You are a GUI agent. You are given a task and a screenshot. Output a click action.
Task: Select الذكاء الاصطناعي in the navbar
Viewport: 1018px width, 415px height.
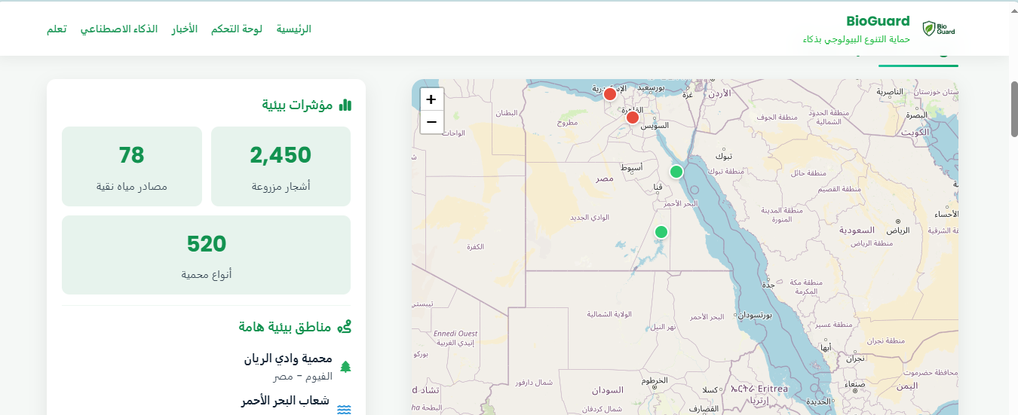[x=119, y=29]
